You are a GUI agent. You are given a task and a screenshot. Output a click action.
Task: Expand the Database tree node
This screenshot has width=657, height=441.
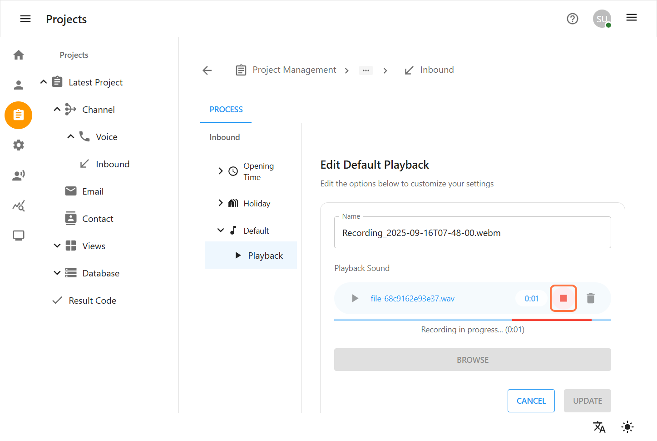[x=57, y=273]
